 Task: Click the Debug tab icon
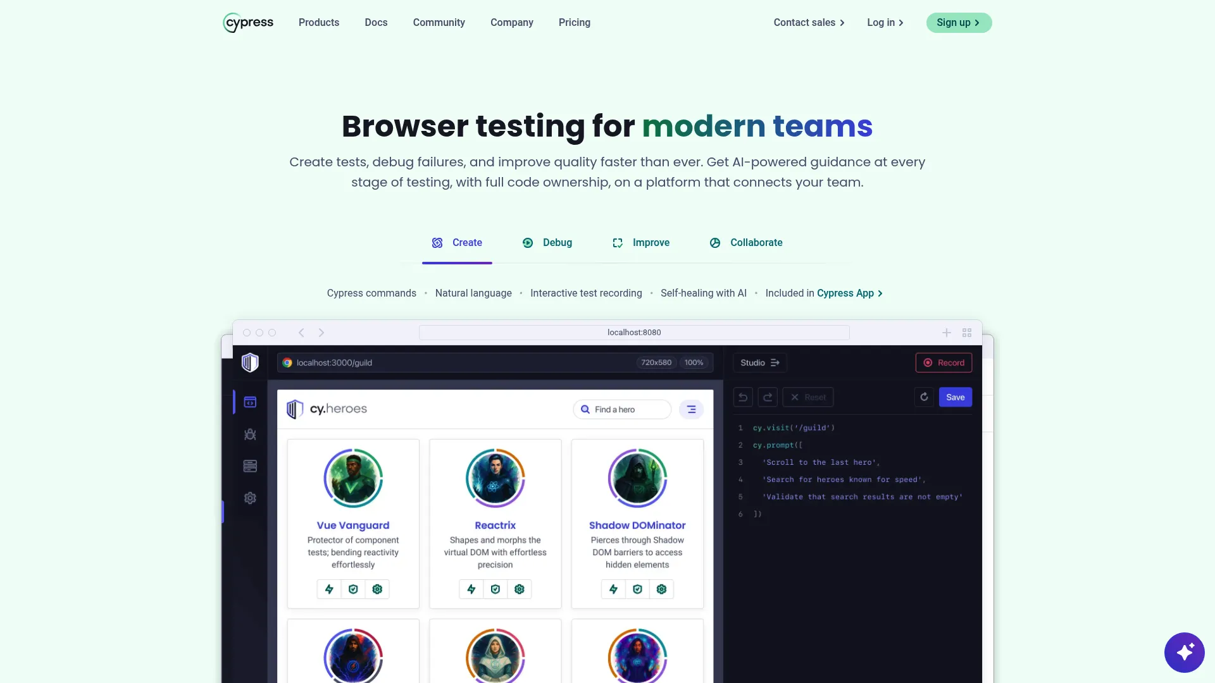528,243
